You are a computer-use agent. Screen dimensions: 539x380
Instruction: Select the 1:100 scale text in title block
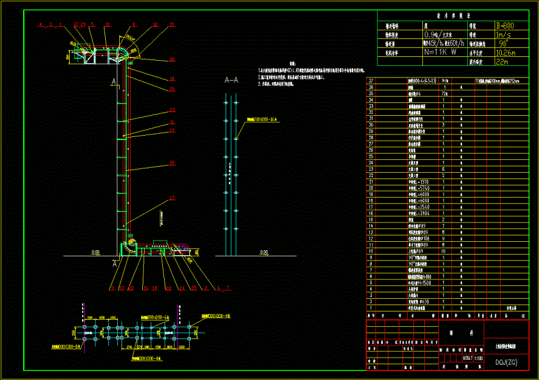click(x=478, y=358)
